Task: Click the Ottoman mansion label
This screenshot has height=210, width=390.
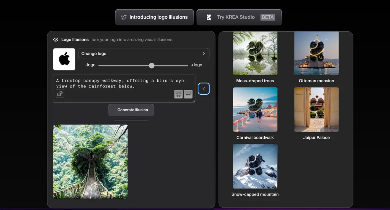Action: 316,81
